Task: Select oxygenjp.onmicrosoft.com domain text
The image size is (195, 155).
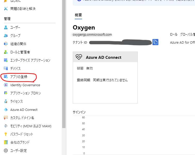Action: pyautogui.click(x=92, y=34)
